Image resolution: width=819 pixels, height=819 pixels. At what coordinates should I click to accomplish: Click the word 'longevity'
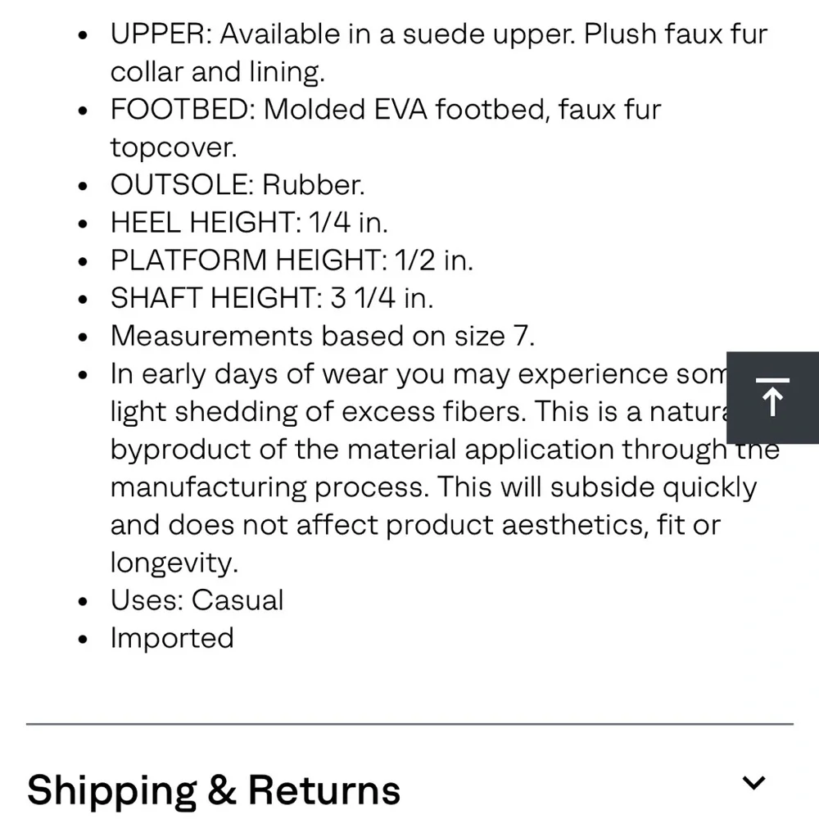coord(174,563)
